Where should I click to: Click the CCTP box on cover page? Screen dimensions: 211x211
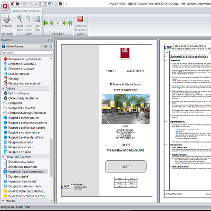pos(126,166)
